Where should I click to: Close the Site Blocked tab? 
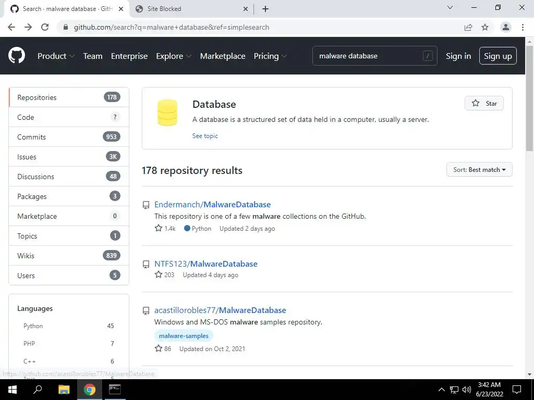click(x=245, y=9)
